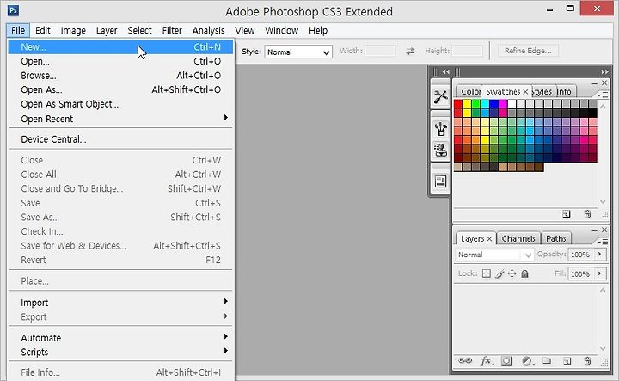Switch to the Info tab

click(x=565, y=92)
